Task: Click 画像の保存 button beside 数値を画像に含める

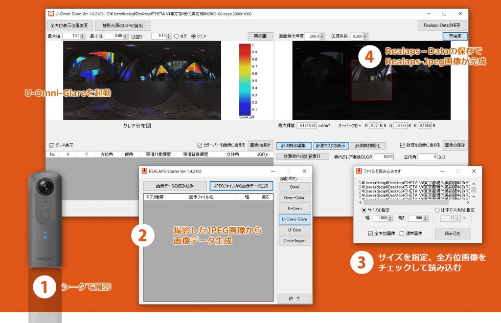Action: click(x=455, y=145)
